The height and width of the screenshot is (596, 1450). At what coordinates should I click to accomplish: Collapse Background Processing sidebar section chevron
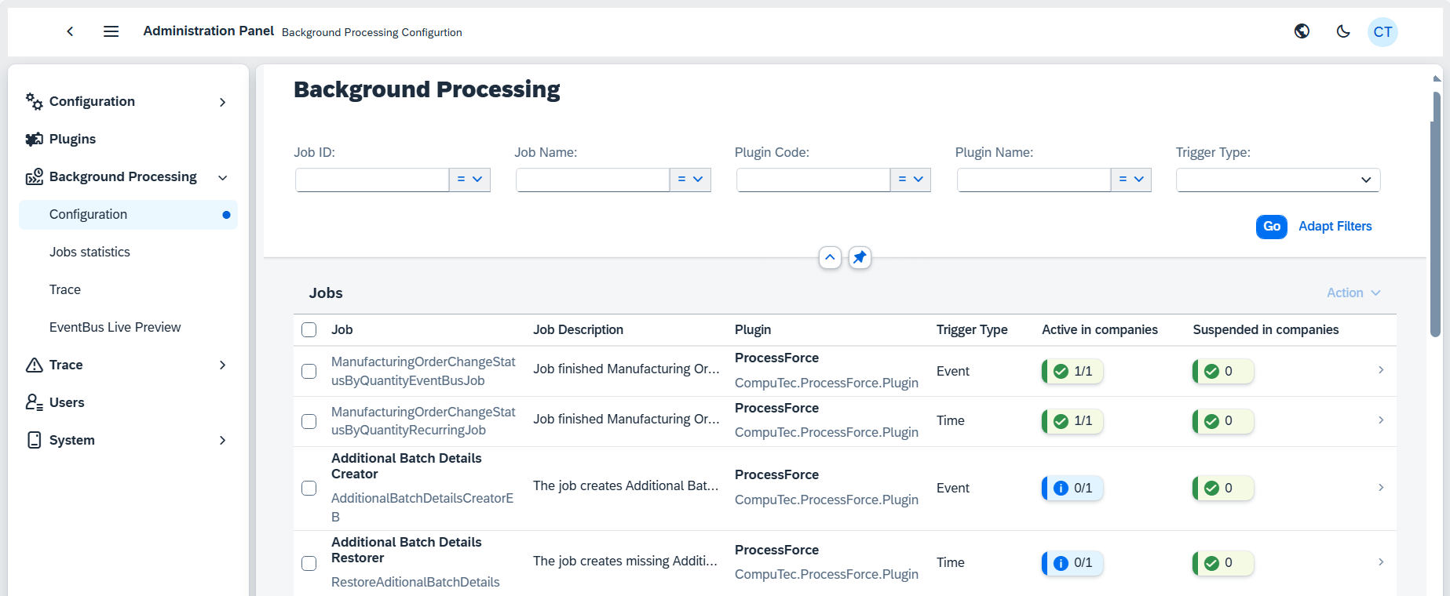pyautogui.click(x=223, y=177)
